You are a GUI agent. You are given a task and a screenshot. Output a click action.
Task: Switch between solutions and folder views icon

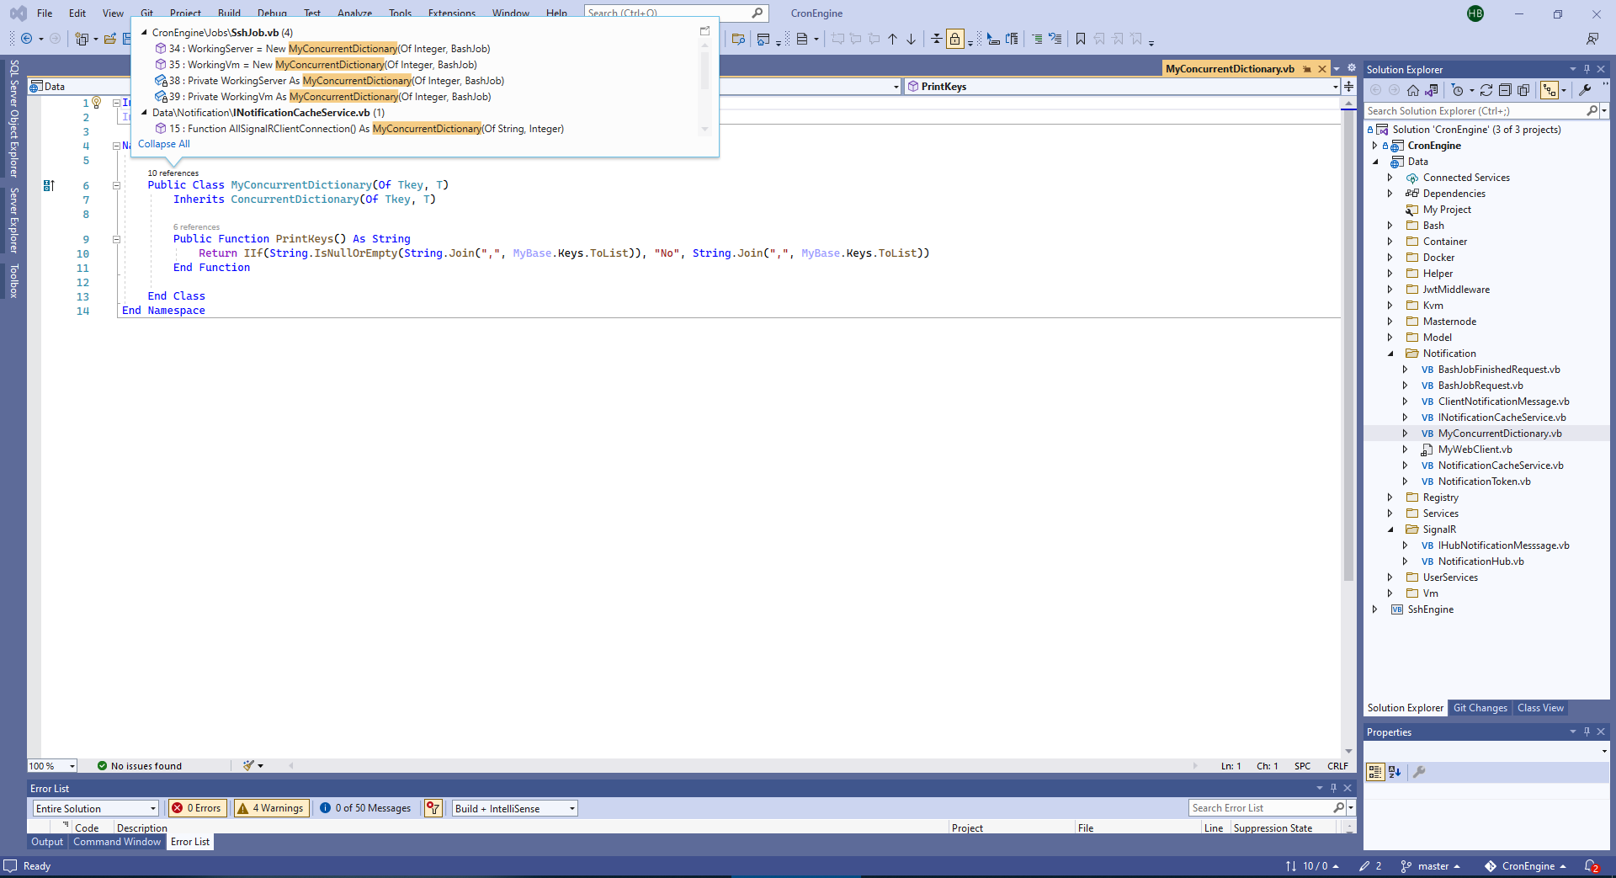point(1431,90)
